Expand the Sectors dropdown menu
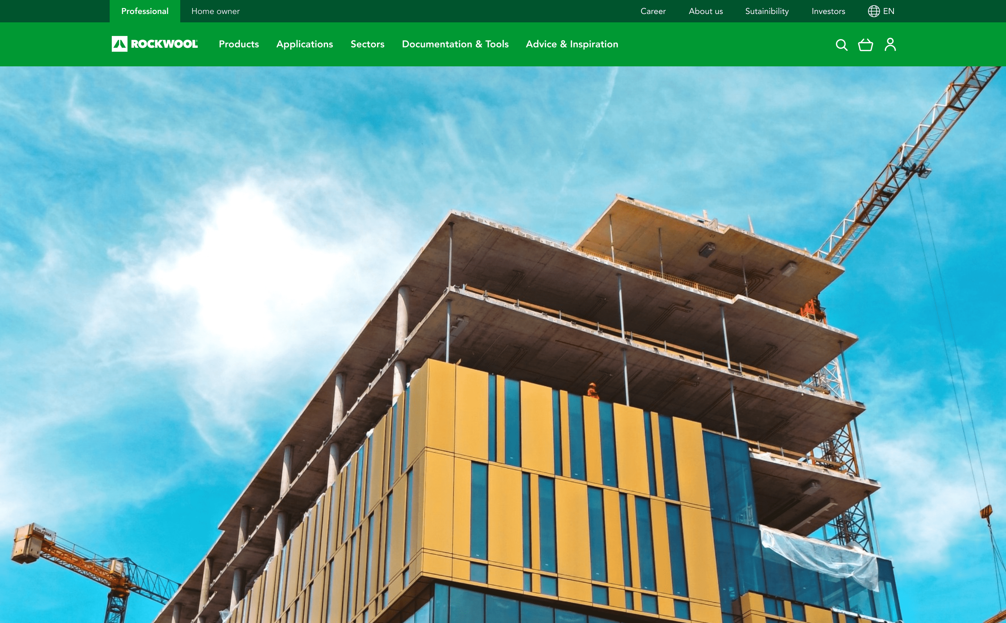This screenshot has width=1006, height=623. point(367,45)
